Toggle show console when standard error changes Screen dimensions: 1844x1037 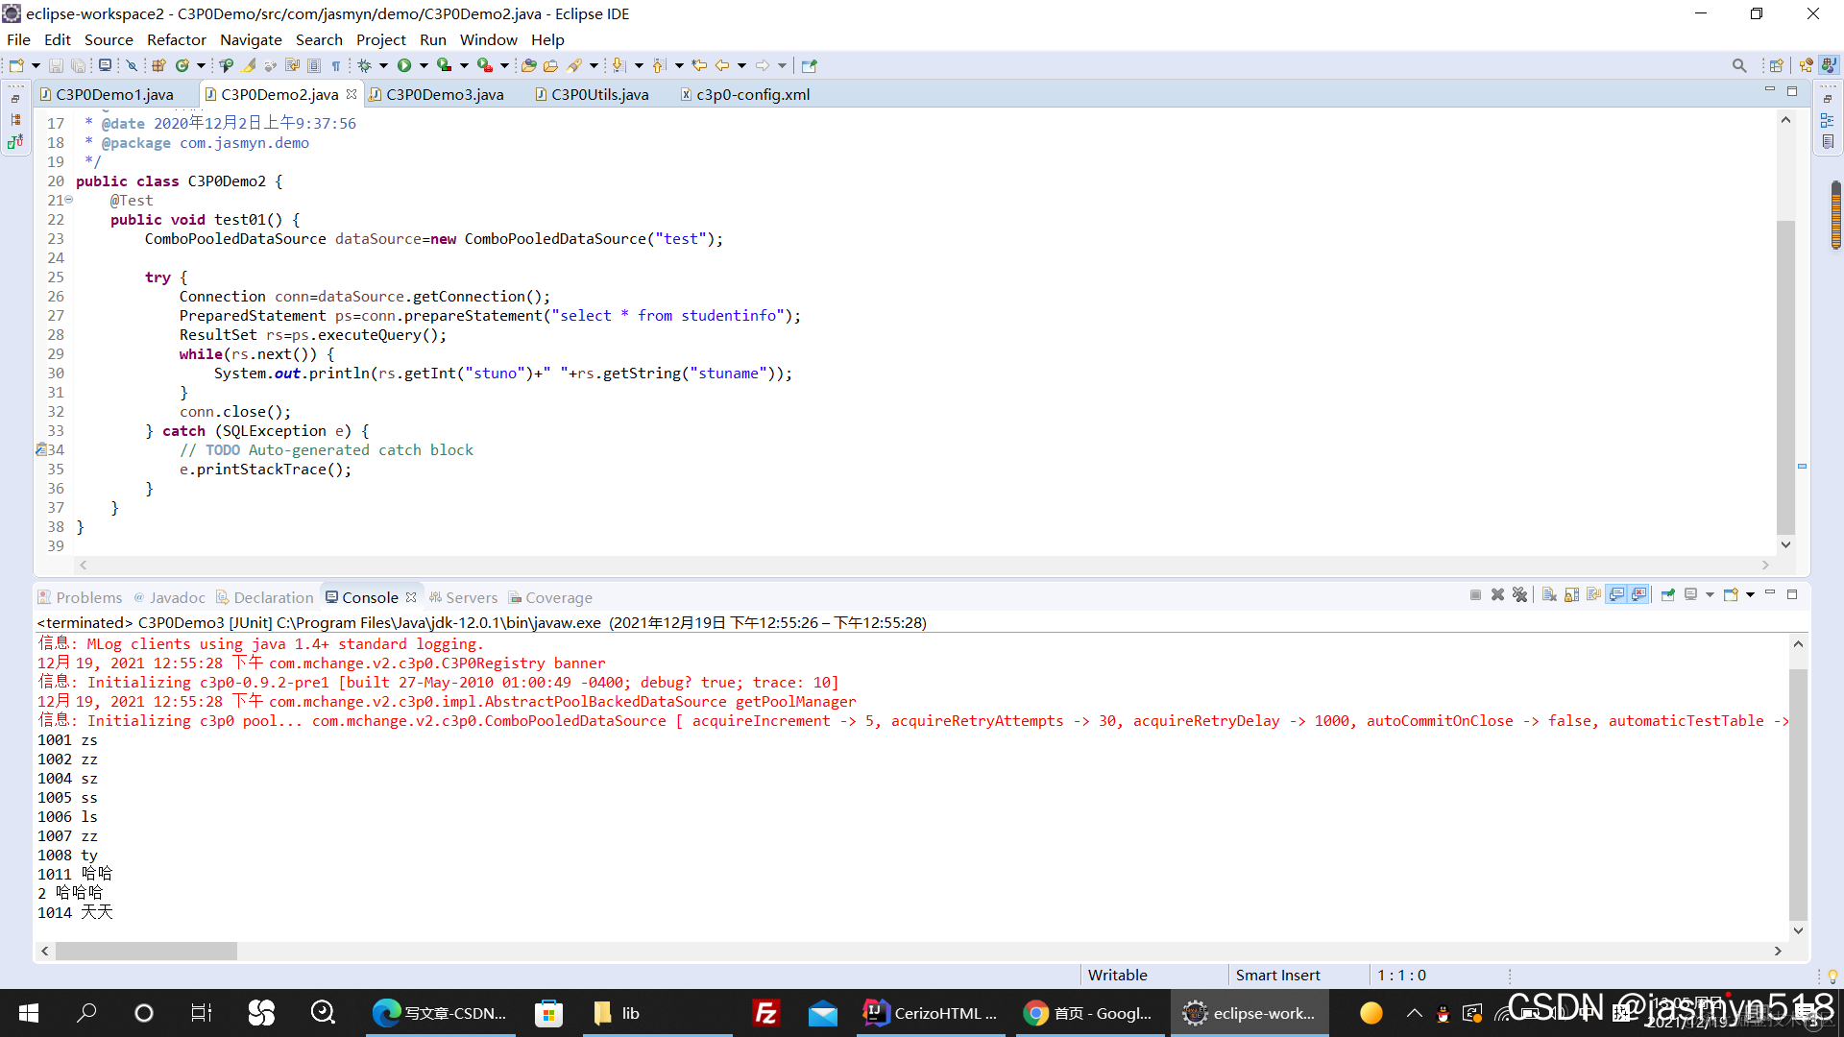pyautogui.click(x=1638, y=595)
